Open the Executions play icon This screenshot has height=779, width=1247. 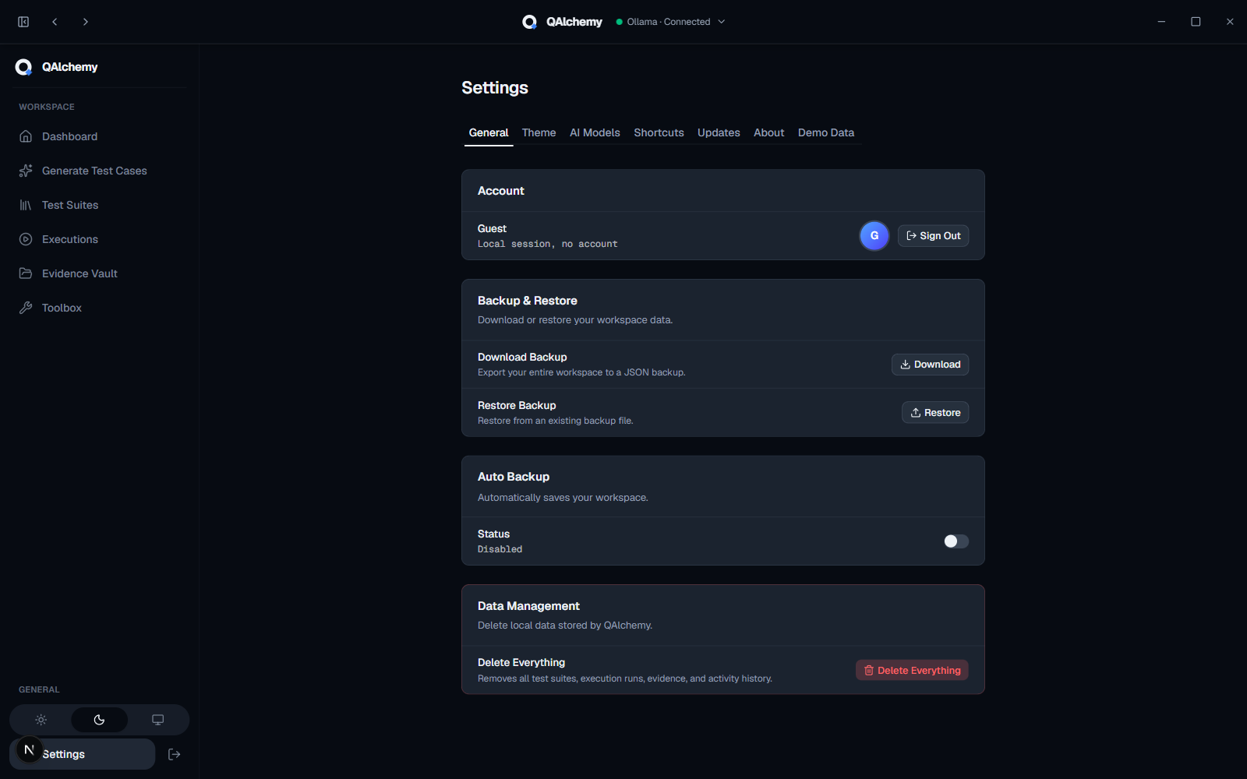click(26, 239)
